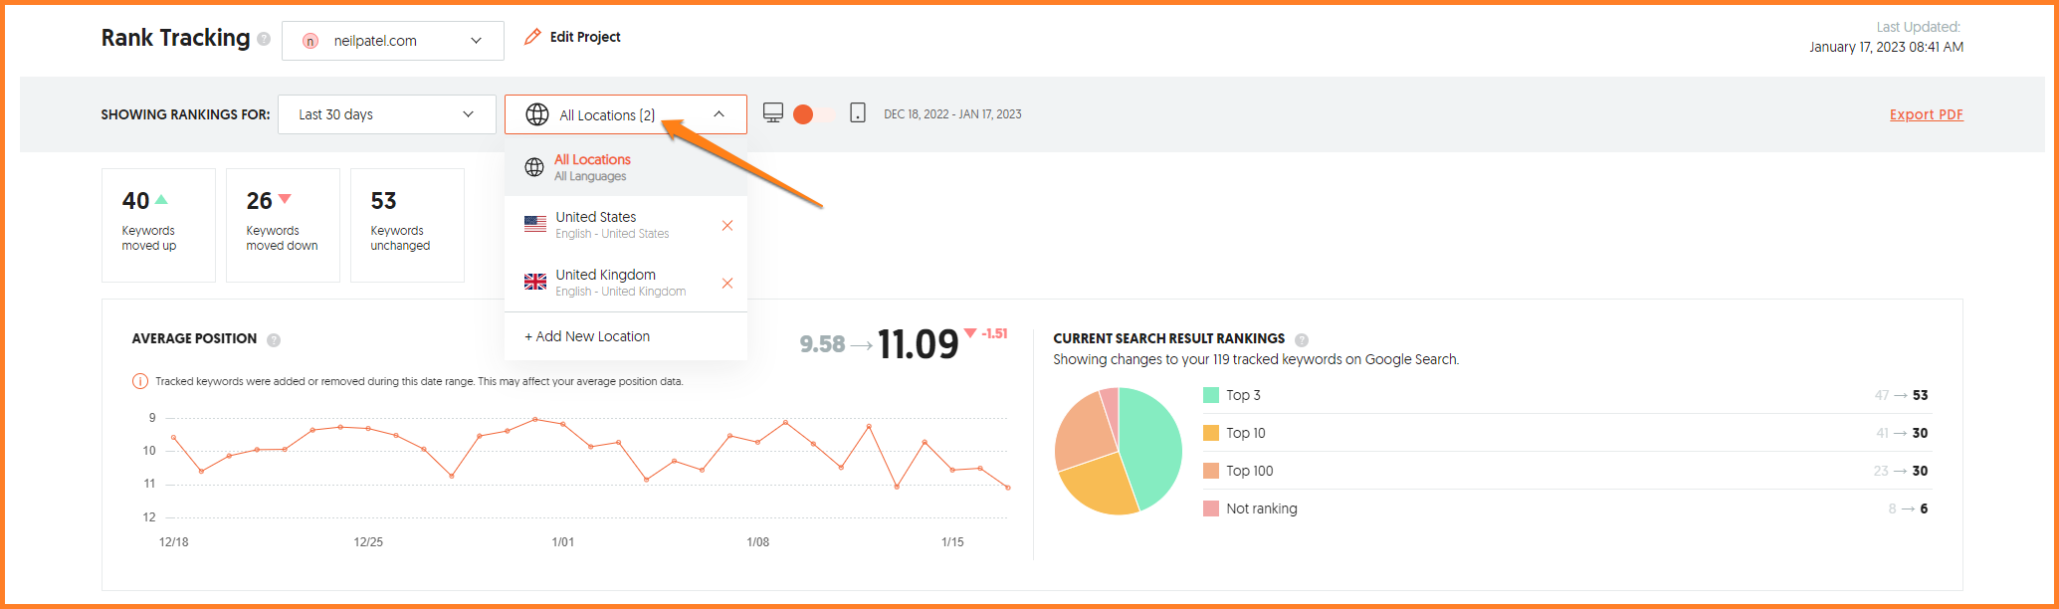The image size is (2059, 609).
Task: Click the desktop monitor device icon
Action: (x=773, y=113)
